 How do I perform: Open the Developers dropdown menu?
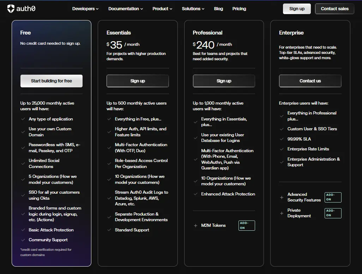[x=85, y=9]
